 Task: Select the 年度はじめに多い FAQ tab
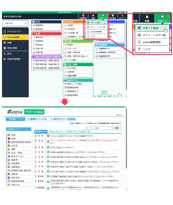point(56,131)
